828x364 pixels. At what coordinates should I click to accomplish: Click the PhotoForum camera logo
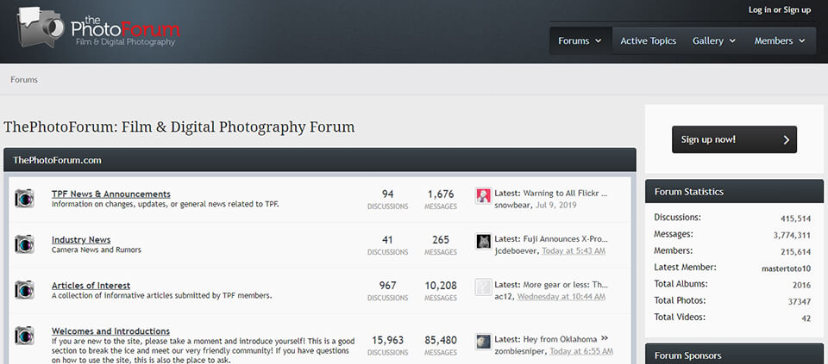click(99, 28)
